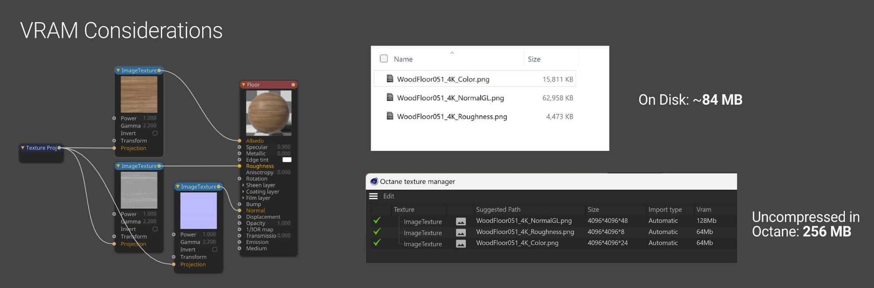The height and width of the screenshot is (288, 874).
Task: Click Gamma 2.200 value on wood ImageTexture node
Action: [149, 125]
